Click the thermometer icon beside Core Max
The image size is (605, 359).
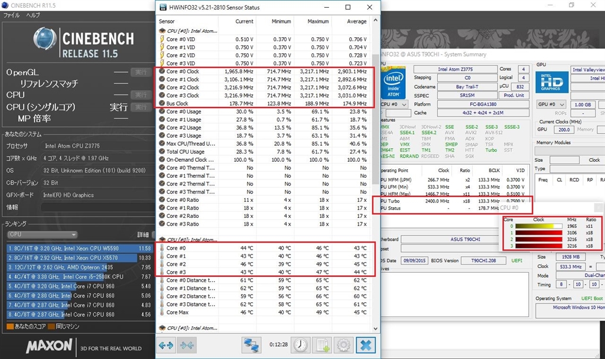162,312
